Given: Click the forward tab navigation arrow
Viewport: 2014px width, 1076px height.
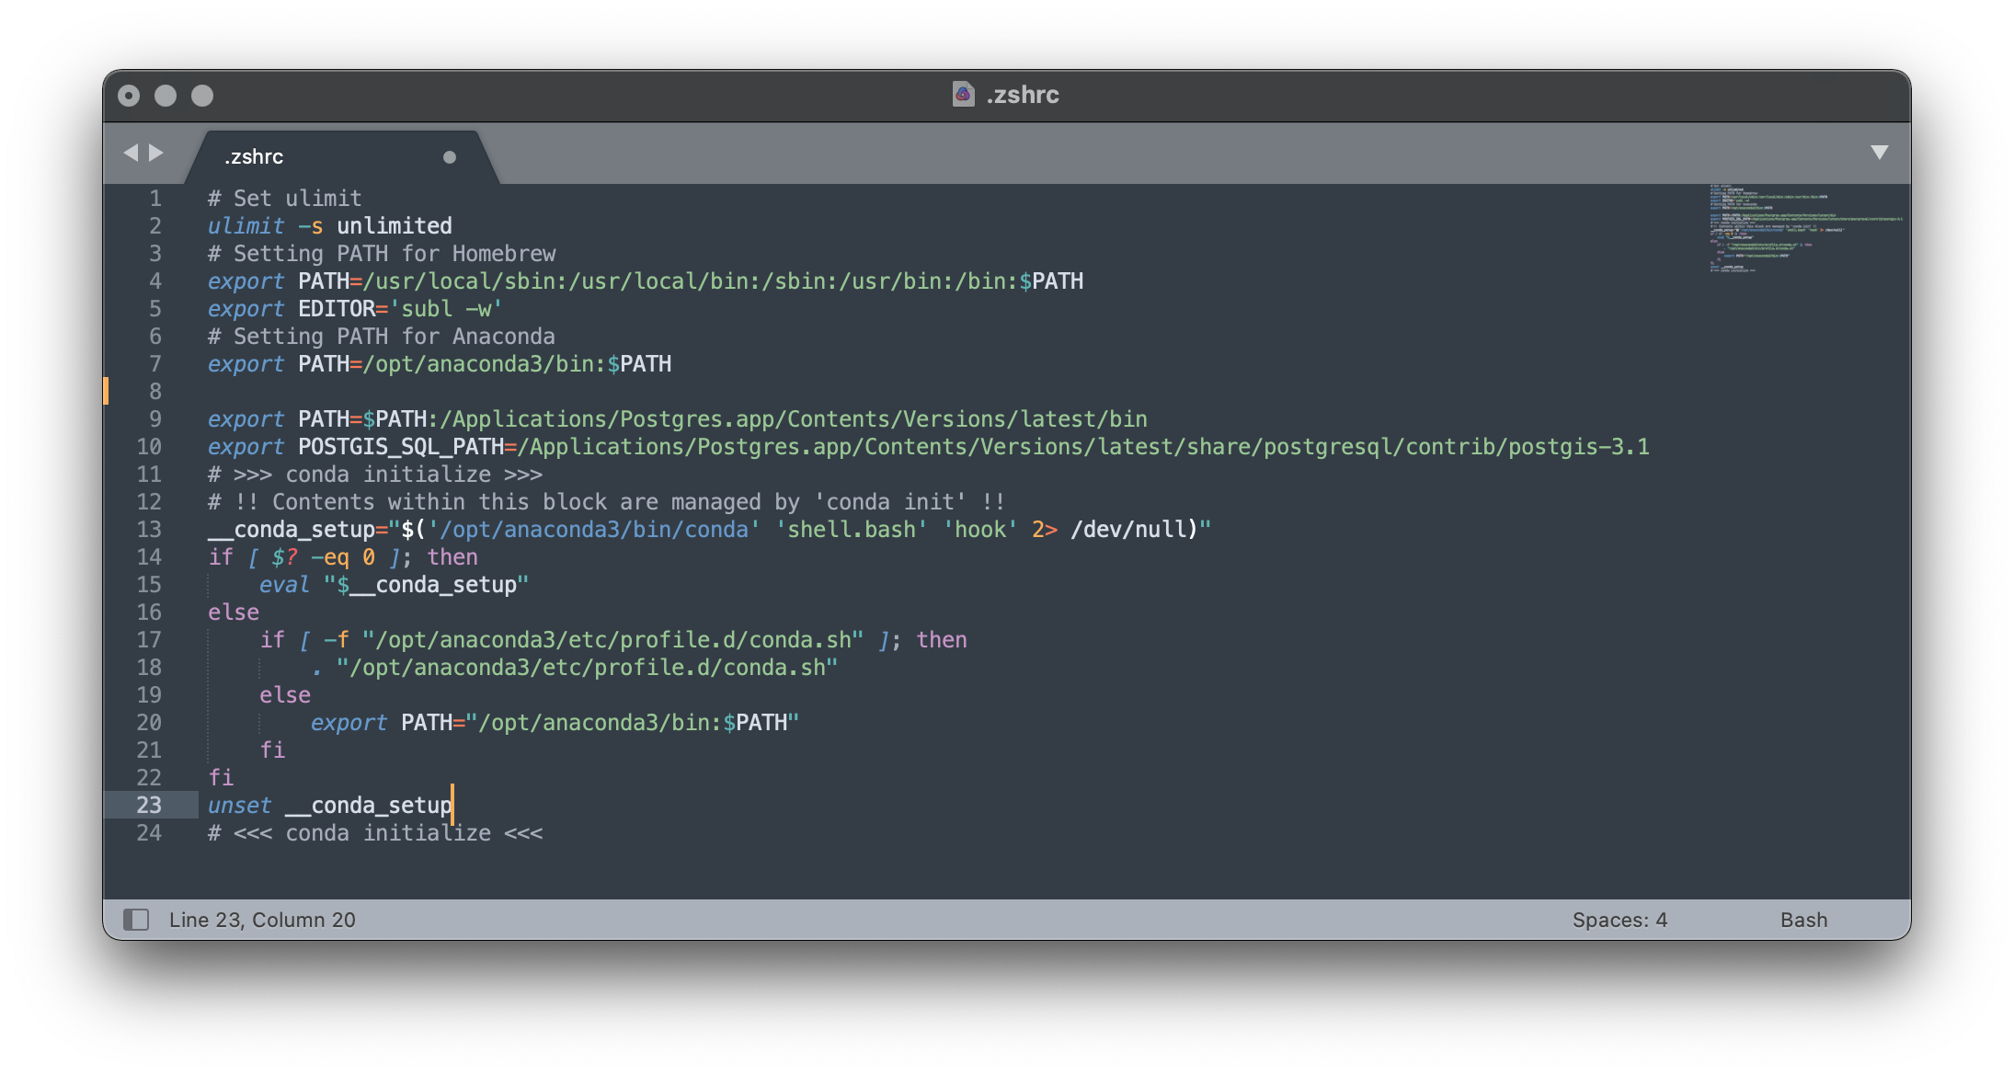Looking at the screenshot, I should [156, 153].
